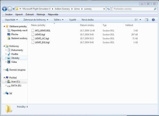
Task: Select file LKMO_EX1.bgl
Action: [42, 42]
